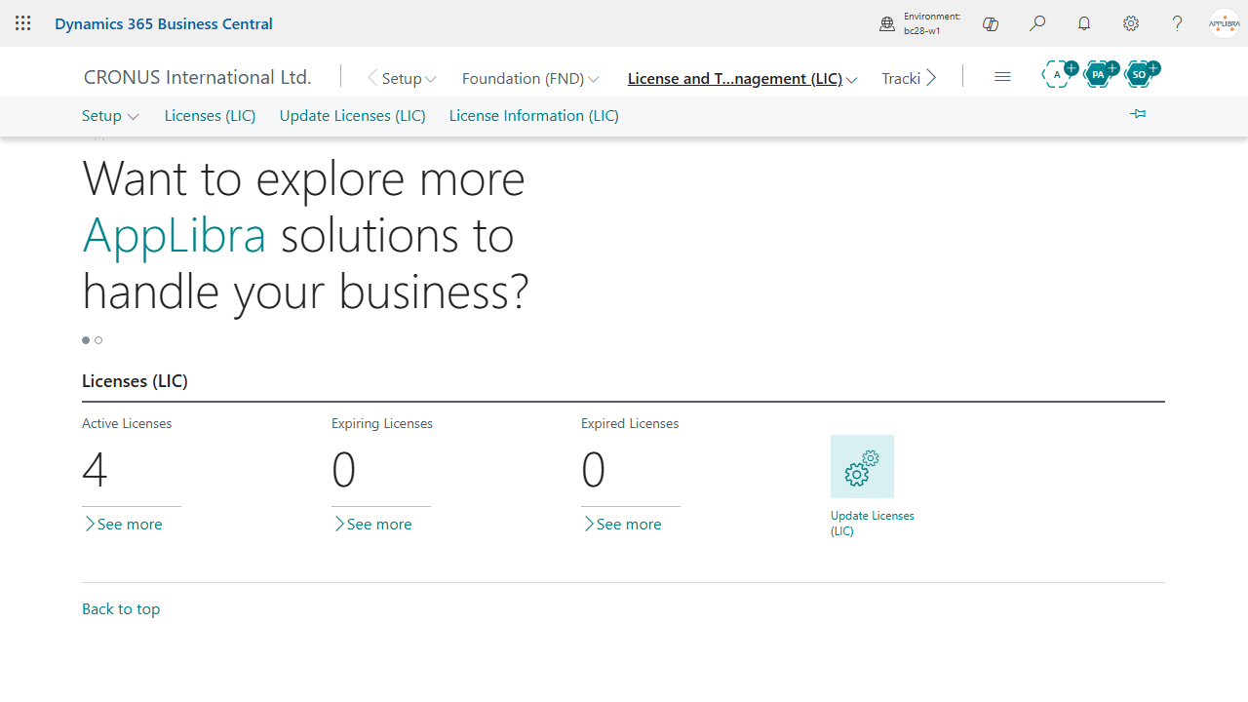Screen dimensions: 1248x702
Task: Open the search magnifier icon
Action: 1037,23
